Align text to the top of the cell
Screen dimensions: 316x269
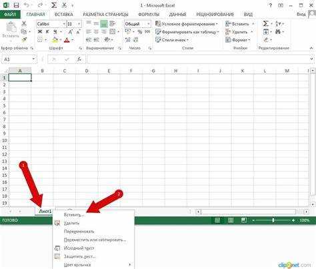[x=89, y=23]
